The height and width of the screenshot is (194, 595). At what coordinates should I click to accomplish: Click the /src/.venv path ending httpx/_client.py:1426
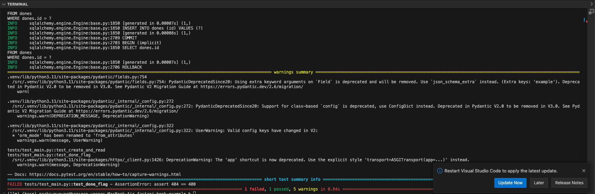tap(88, 160)
